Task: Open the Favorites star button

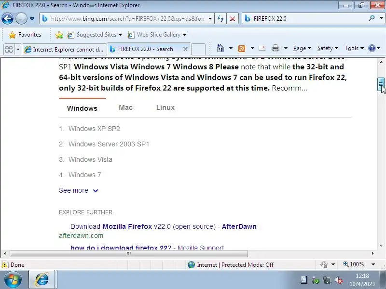Action: tap(25, 35)
